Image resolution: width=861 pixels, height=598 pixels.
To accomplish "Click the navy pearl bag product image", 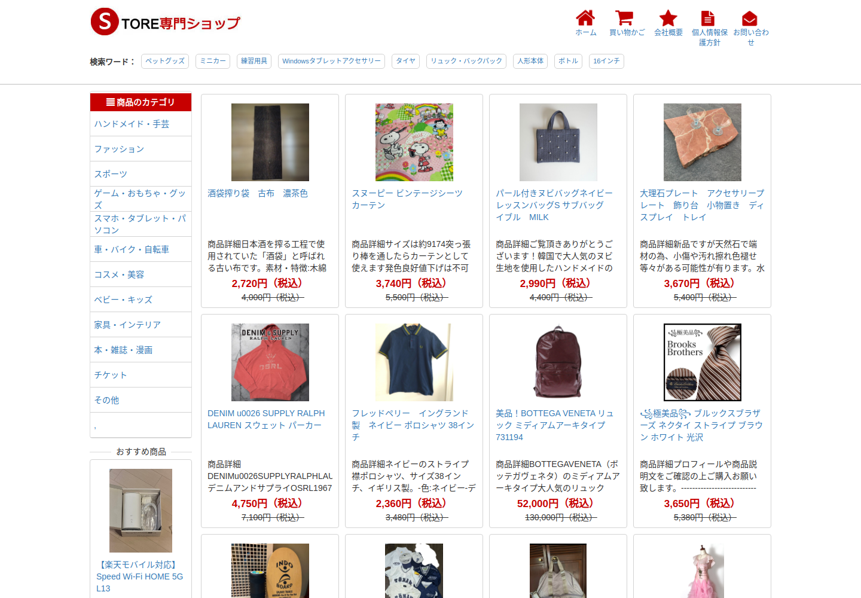I will 558,142.
